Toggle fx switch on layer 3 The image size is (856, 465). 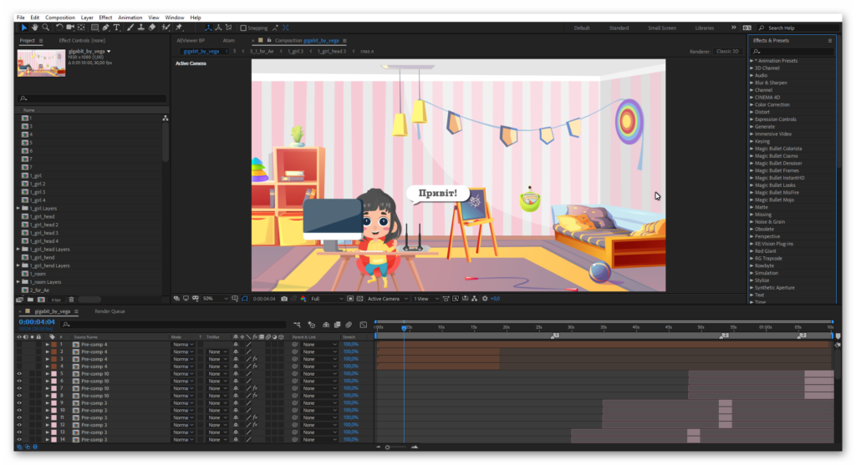tap(255, 359)
